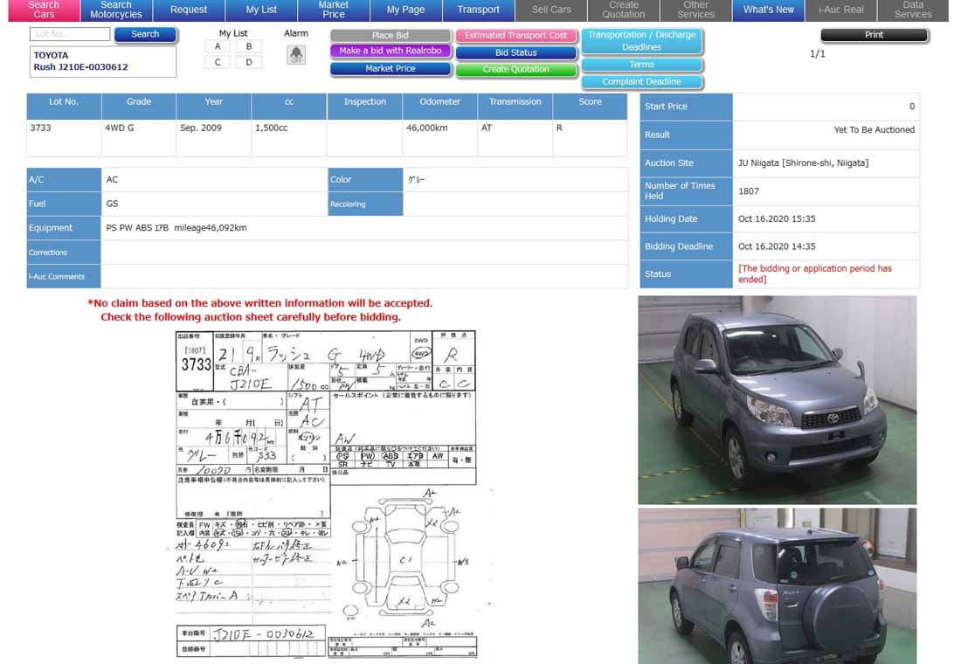The width and height of the screenshot is (961, 664).
Task: Click the blue Market Price button
Action: [x=390, y=69]
